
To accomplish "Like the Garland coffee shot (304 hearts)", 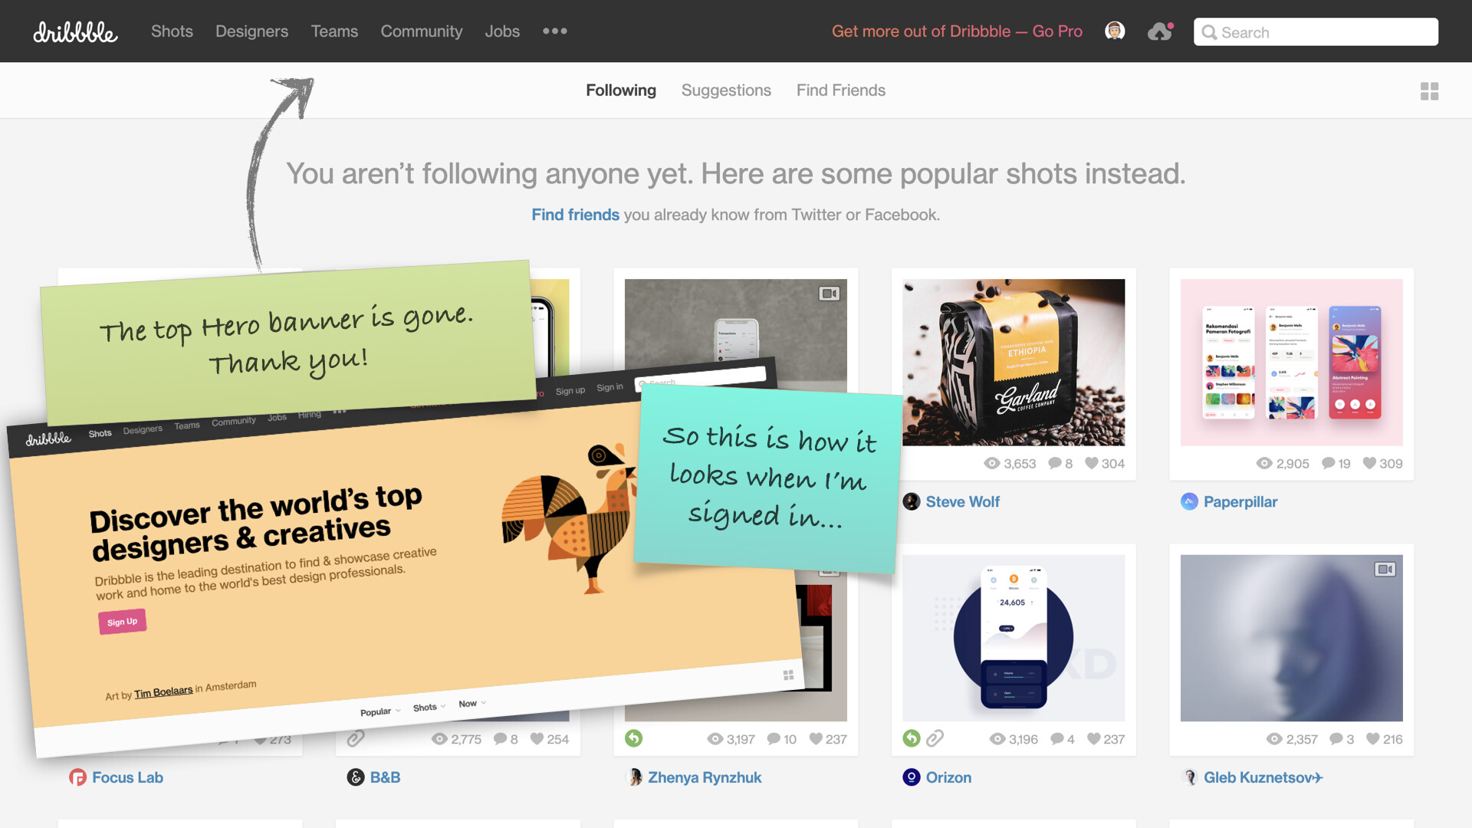I will click(x=1092, y=463).
